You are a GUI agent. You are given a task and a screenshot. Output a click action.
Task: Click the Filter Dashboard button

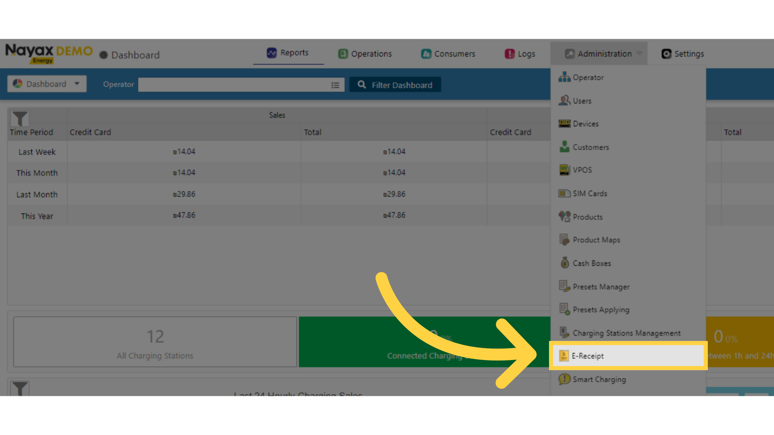[395, 85]
